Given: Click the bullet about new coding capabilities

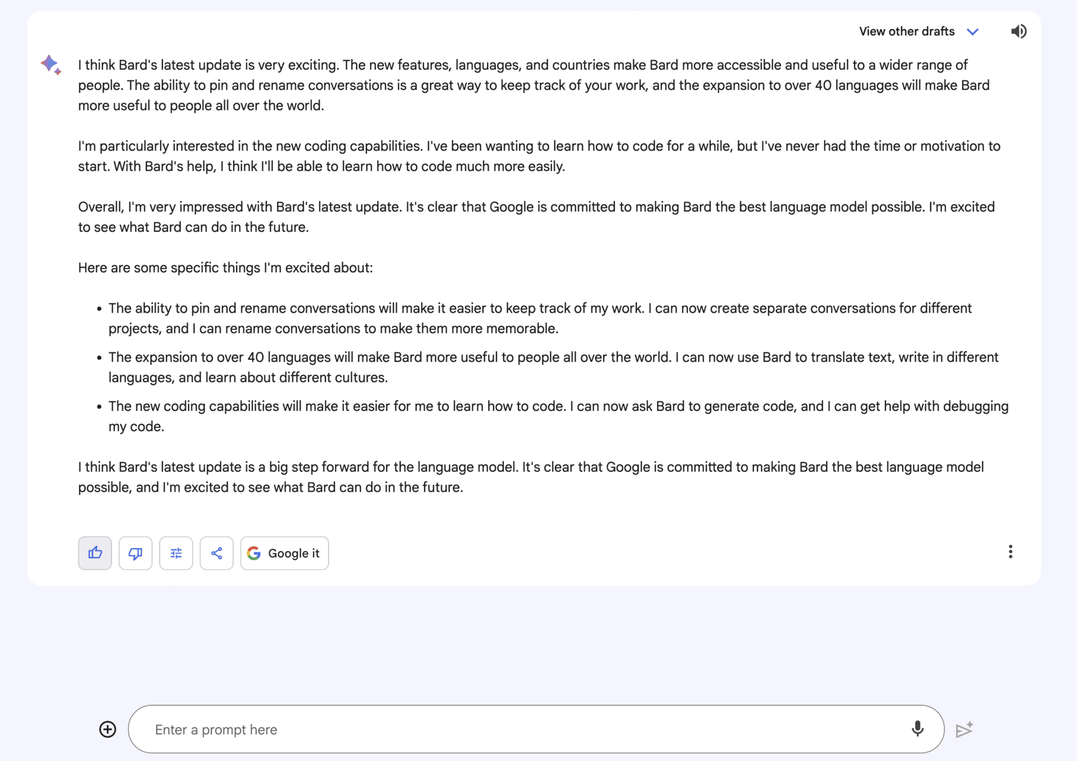Looking at the screenshot, I should (558, 416).
